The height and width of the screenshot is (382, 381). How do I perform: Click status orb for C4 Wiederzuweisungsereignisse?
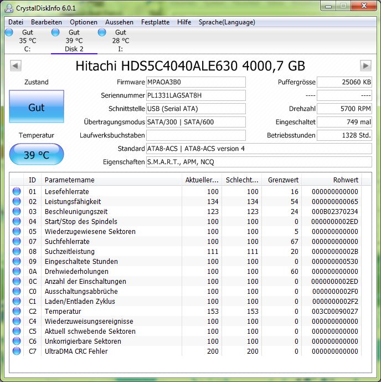[x=17, y=321]
